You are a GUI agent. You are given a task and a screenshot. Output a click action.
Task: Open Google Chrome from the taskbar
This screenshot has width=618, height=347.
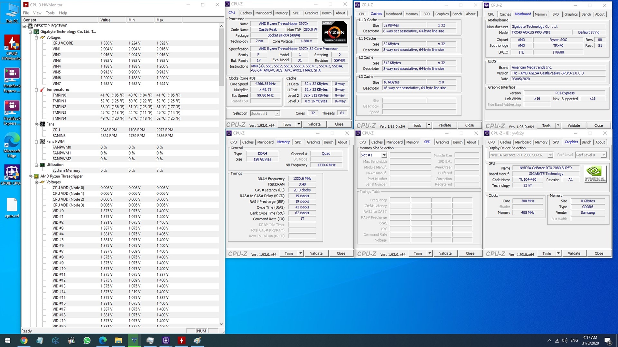pos(24,341)
